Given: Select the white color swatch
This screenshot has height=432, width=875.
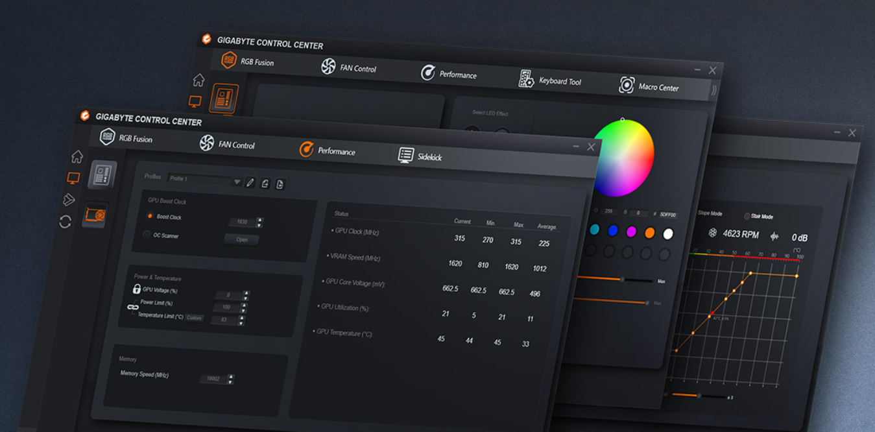Looking at the screenshot, I should 668,234.
